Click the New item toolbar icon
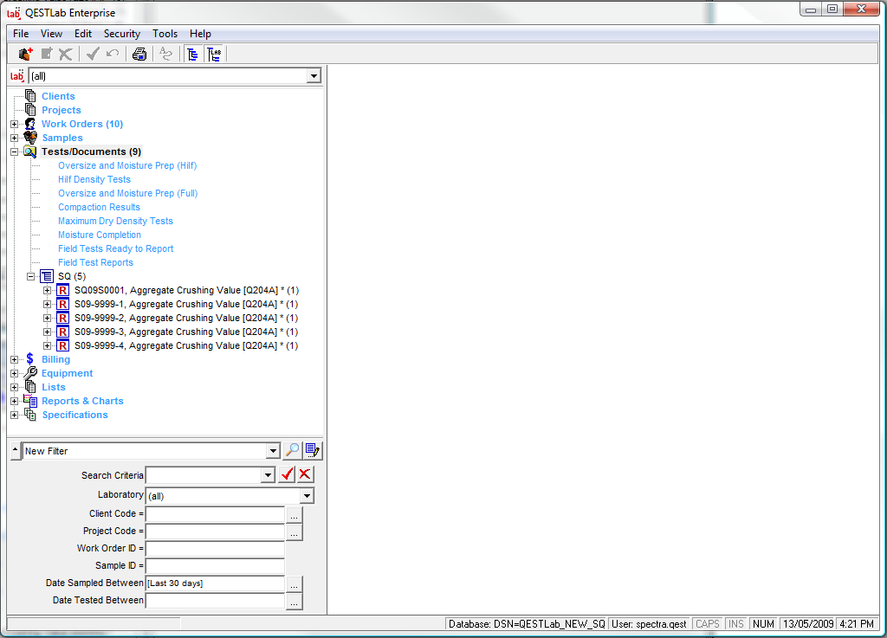 click(x=25, y=55)
